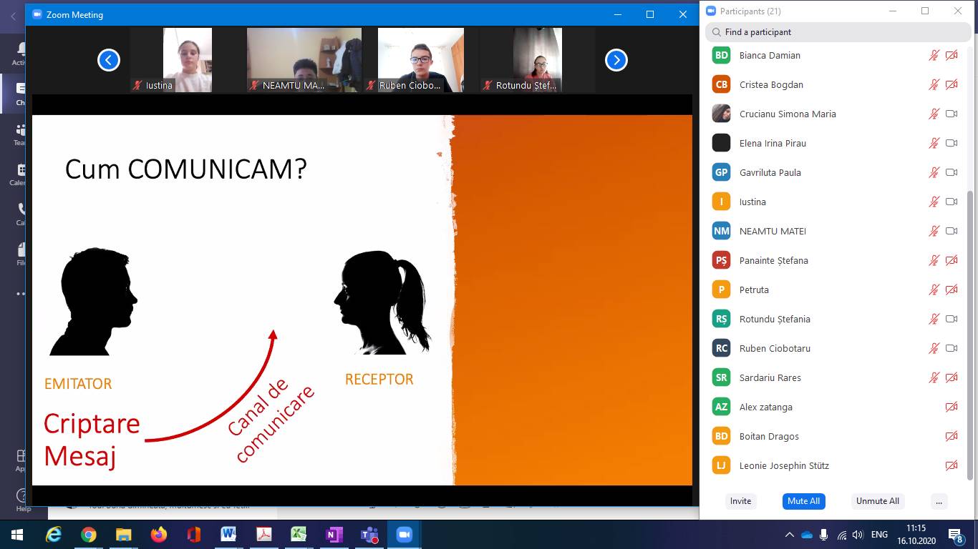The image size is (978, 549).
Task: Show hidden system tray icons
Action: tap(790, 535)
